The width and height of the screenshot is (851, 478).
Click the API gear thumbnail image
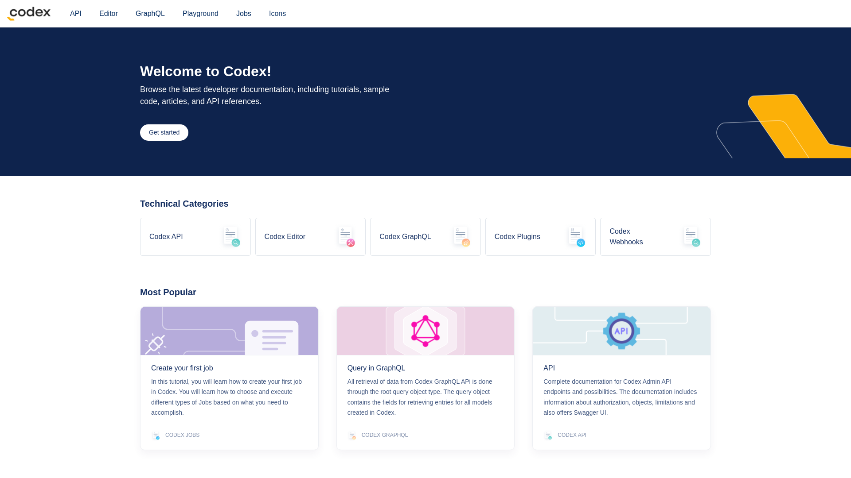621,331
